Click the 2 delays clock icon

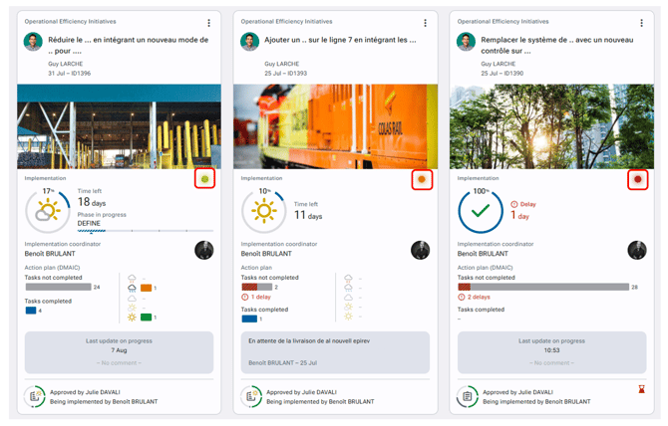(462, 297)
